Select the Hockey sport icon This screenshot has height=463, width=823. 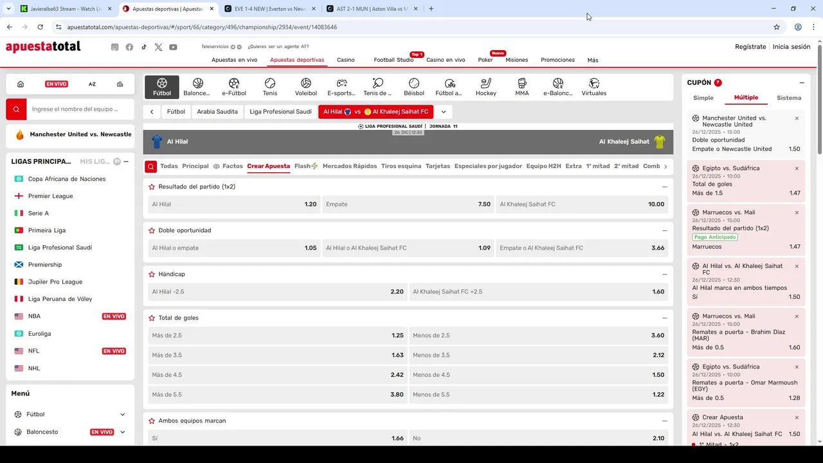(486, 87)
